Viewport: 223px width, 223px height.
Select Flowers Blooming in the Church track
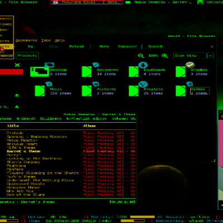[x=42, y=173]
